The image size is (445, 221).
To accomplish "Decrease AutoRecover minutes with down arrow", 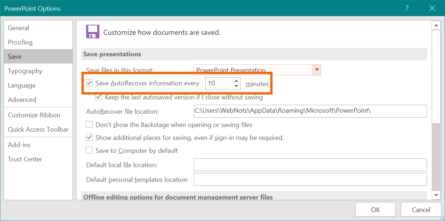I will tap(236, 86).
